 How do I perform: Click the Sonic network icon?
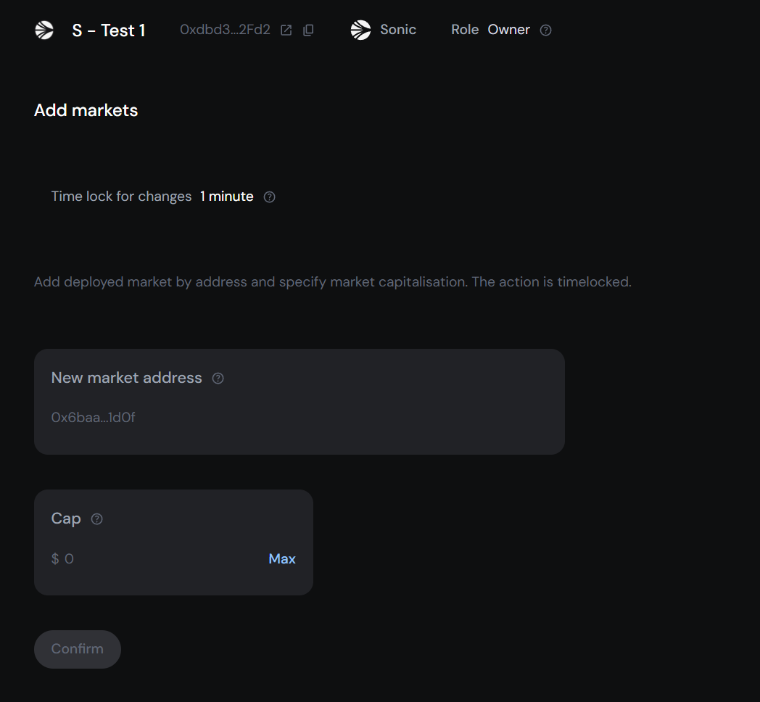pyautogui.click(x=360, y=30)
